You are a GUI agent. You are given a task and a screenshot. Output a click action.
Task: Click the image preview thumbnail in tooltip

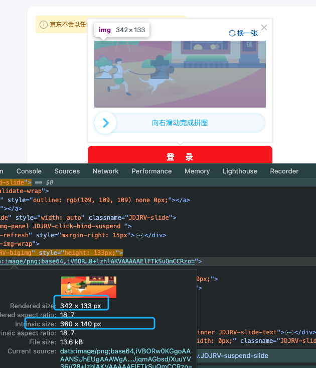89,287
